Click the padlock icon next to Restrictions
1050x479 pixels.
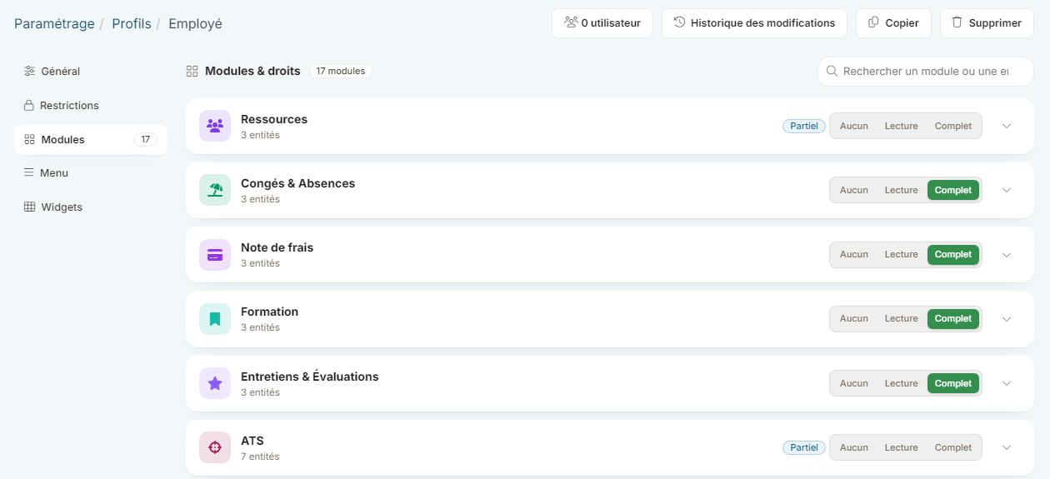click(x=29, y=105)
